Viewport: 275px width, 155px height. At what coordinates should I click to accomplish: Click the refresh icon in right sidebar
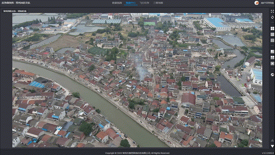(x=272, y=17)
